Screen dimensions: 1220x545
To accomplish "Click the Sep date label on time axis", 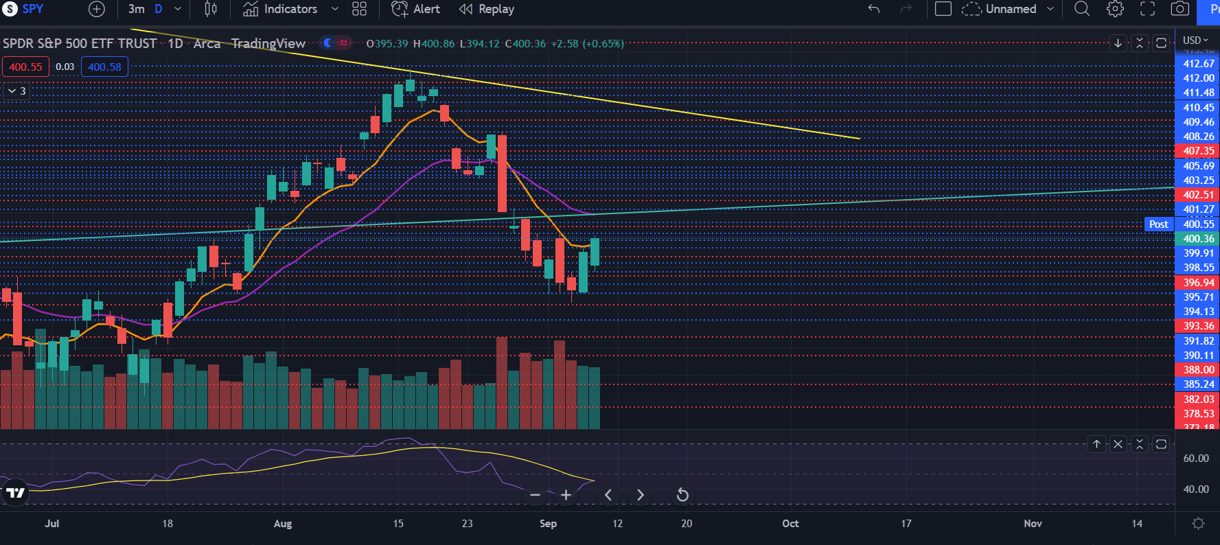I will pos(548,524).
